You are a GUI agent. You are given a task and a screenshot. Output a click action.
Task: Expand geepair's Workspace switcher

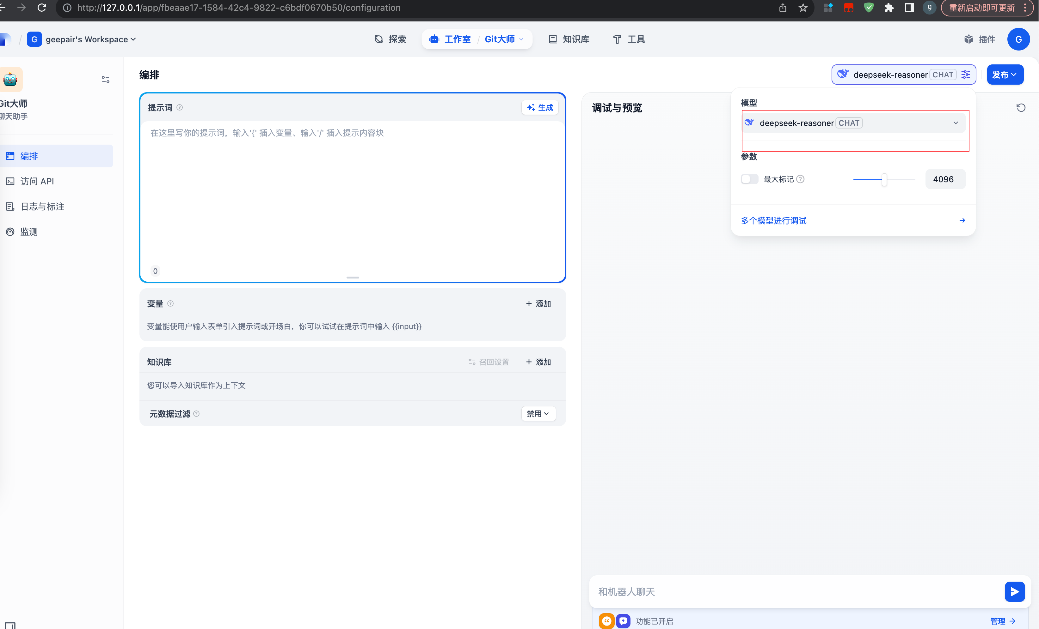90,39
